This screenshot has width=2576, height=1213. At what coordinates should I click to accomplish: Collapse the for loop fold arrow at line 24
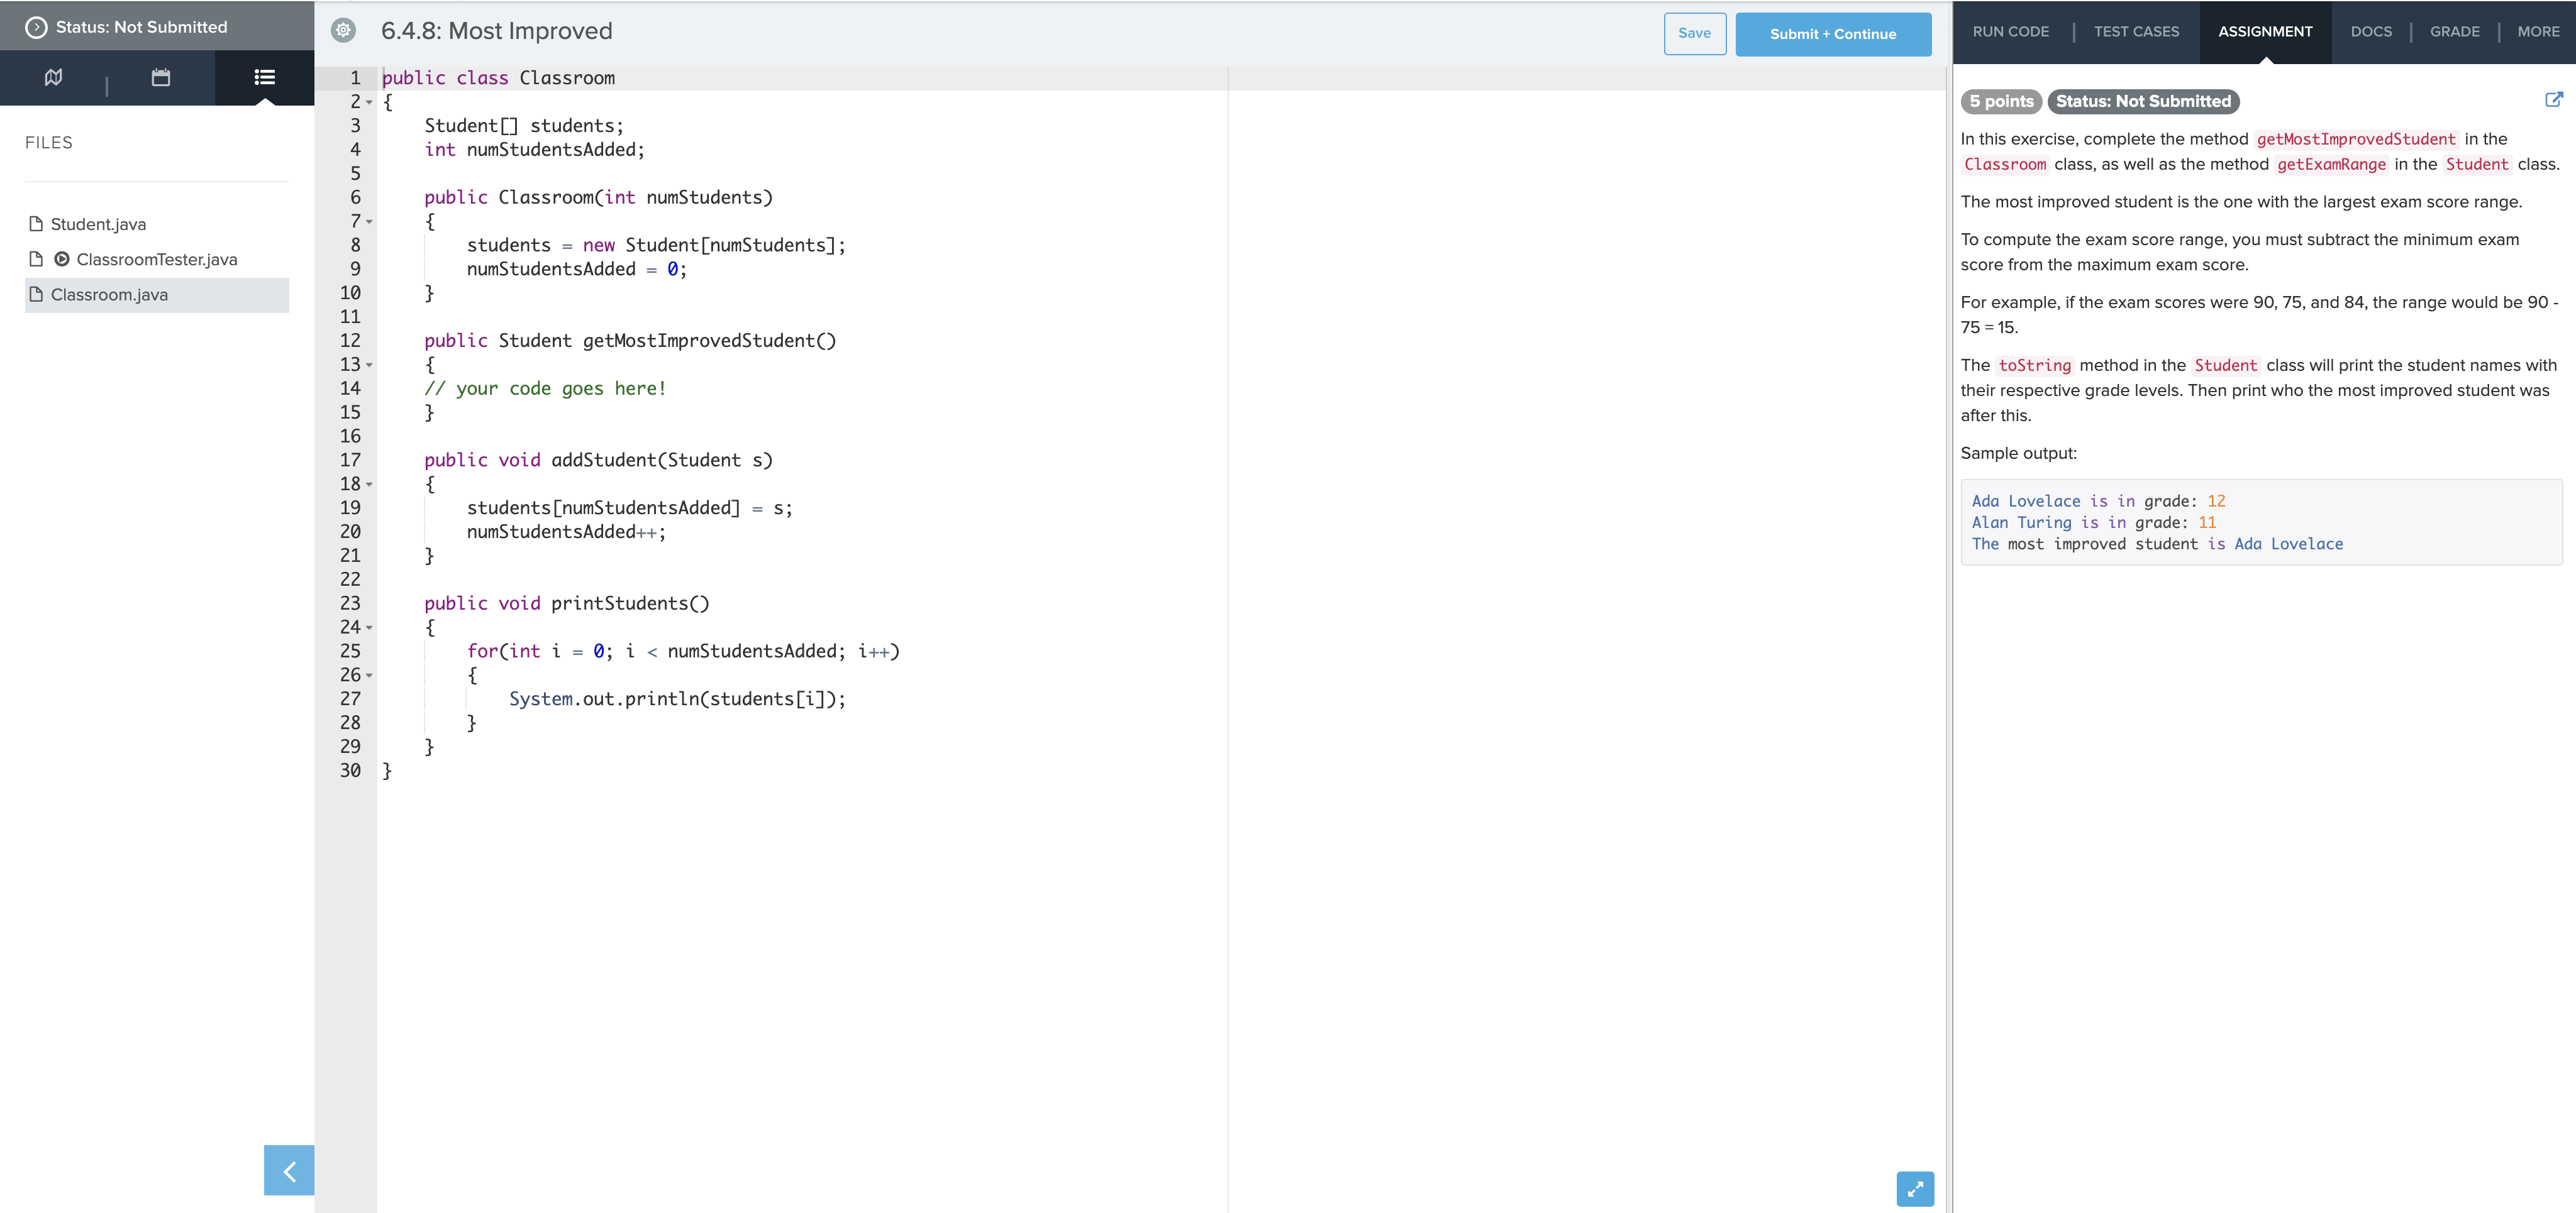click(368, 627)
